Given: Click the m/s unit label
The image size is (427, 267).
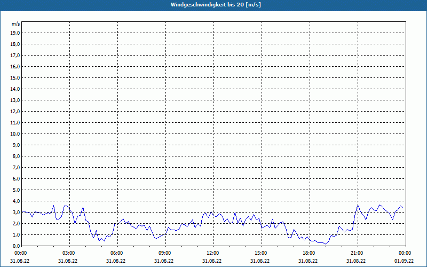Looking at the screenshot, I should (x=16, y=24).
